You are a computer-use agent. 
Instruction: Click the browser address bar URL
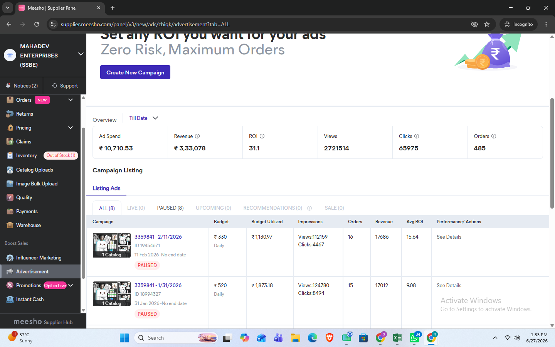pyautogui.click(x=145, y=24)
